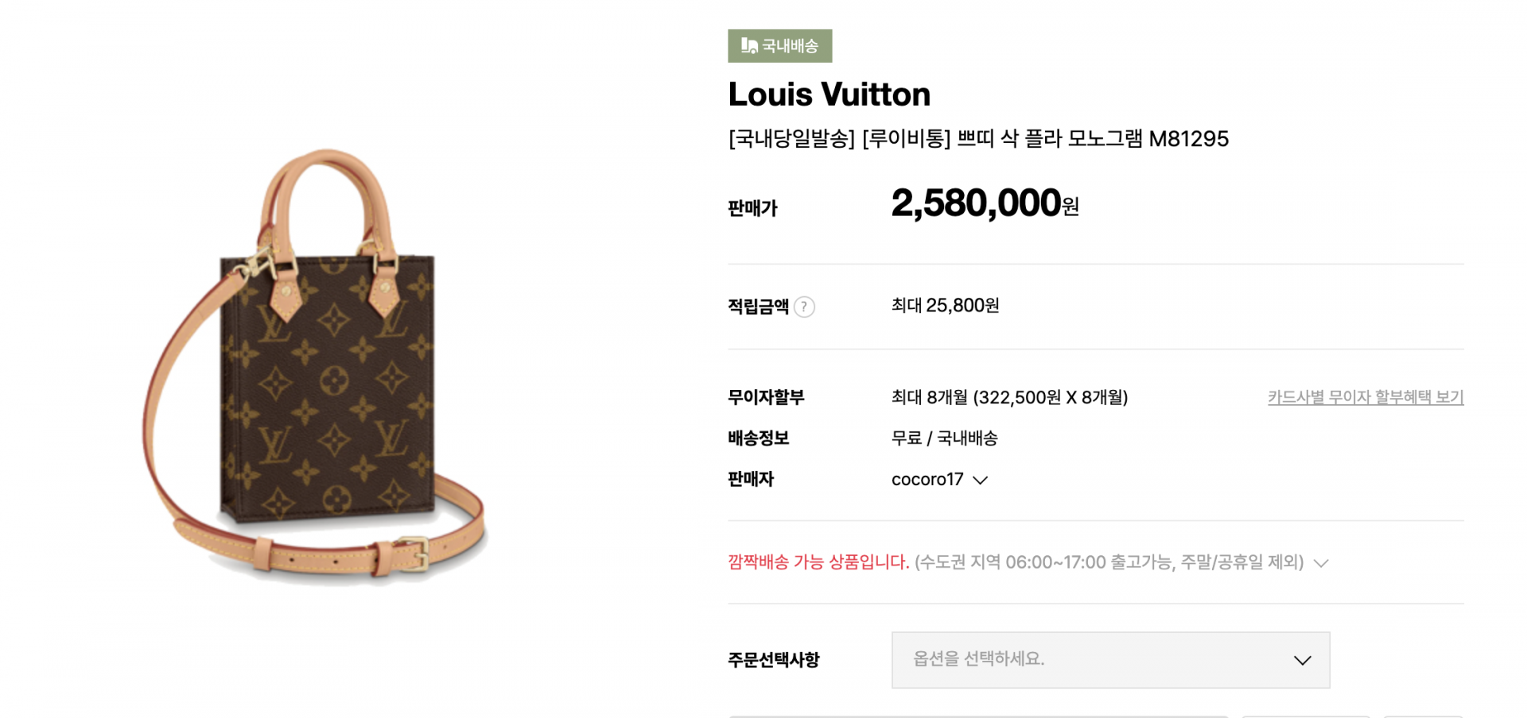Click the 적립금액 label
Image resolution: width=1527 pixels, height=718 pixels.
[758, 307]
